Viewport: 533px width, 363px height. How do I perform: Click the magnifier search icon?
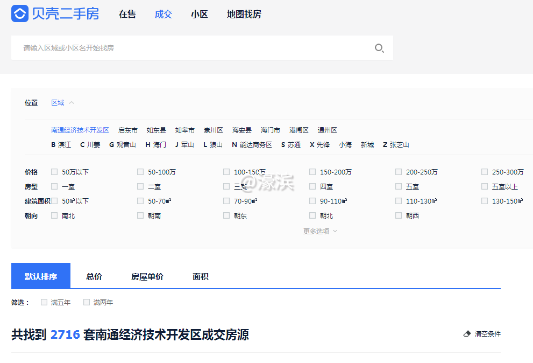click(379, 48)
